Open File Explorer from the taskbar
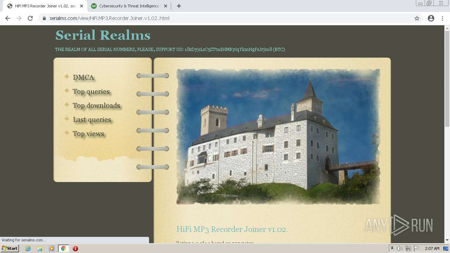Viewport: 450px width, 253px height. point(40,248)
